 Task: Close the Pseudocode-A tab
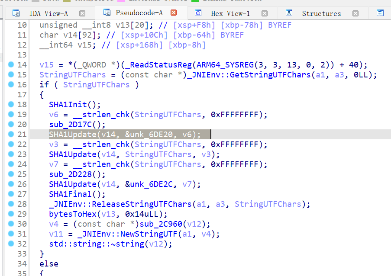(174, 13)
